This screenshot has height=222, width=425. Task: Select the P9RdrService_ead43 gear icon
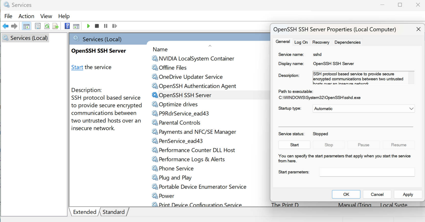[x=155, y=113]
